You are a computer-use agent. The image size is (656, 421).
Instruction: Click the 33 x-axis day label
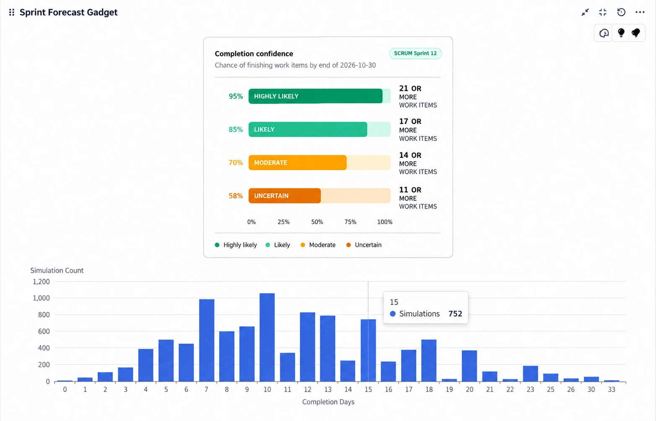(x=612, y=390)
